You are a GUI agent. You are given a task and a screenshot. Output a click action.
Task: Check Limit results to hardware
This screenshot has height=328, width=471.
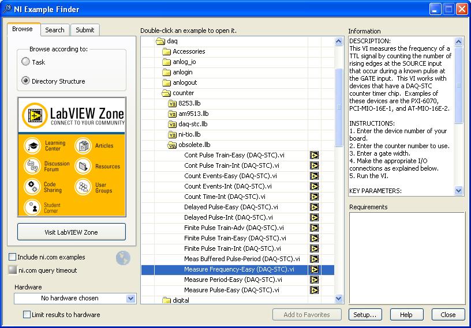click(27, 315)
